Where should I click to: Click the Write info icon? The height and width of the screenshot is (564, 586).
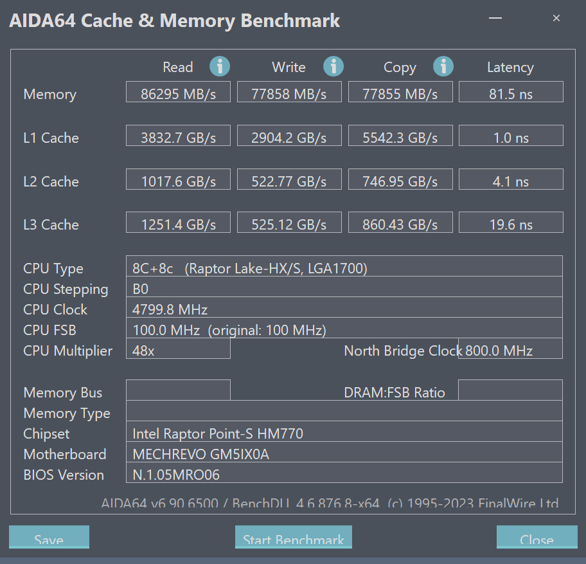[333, 66]
